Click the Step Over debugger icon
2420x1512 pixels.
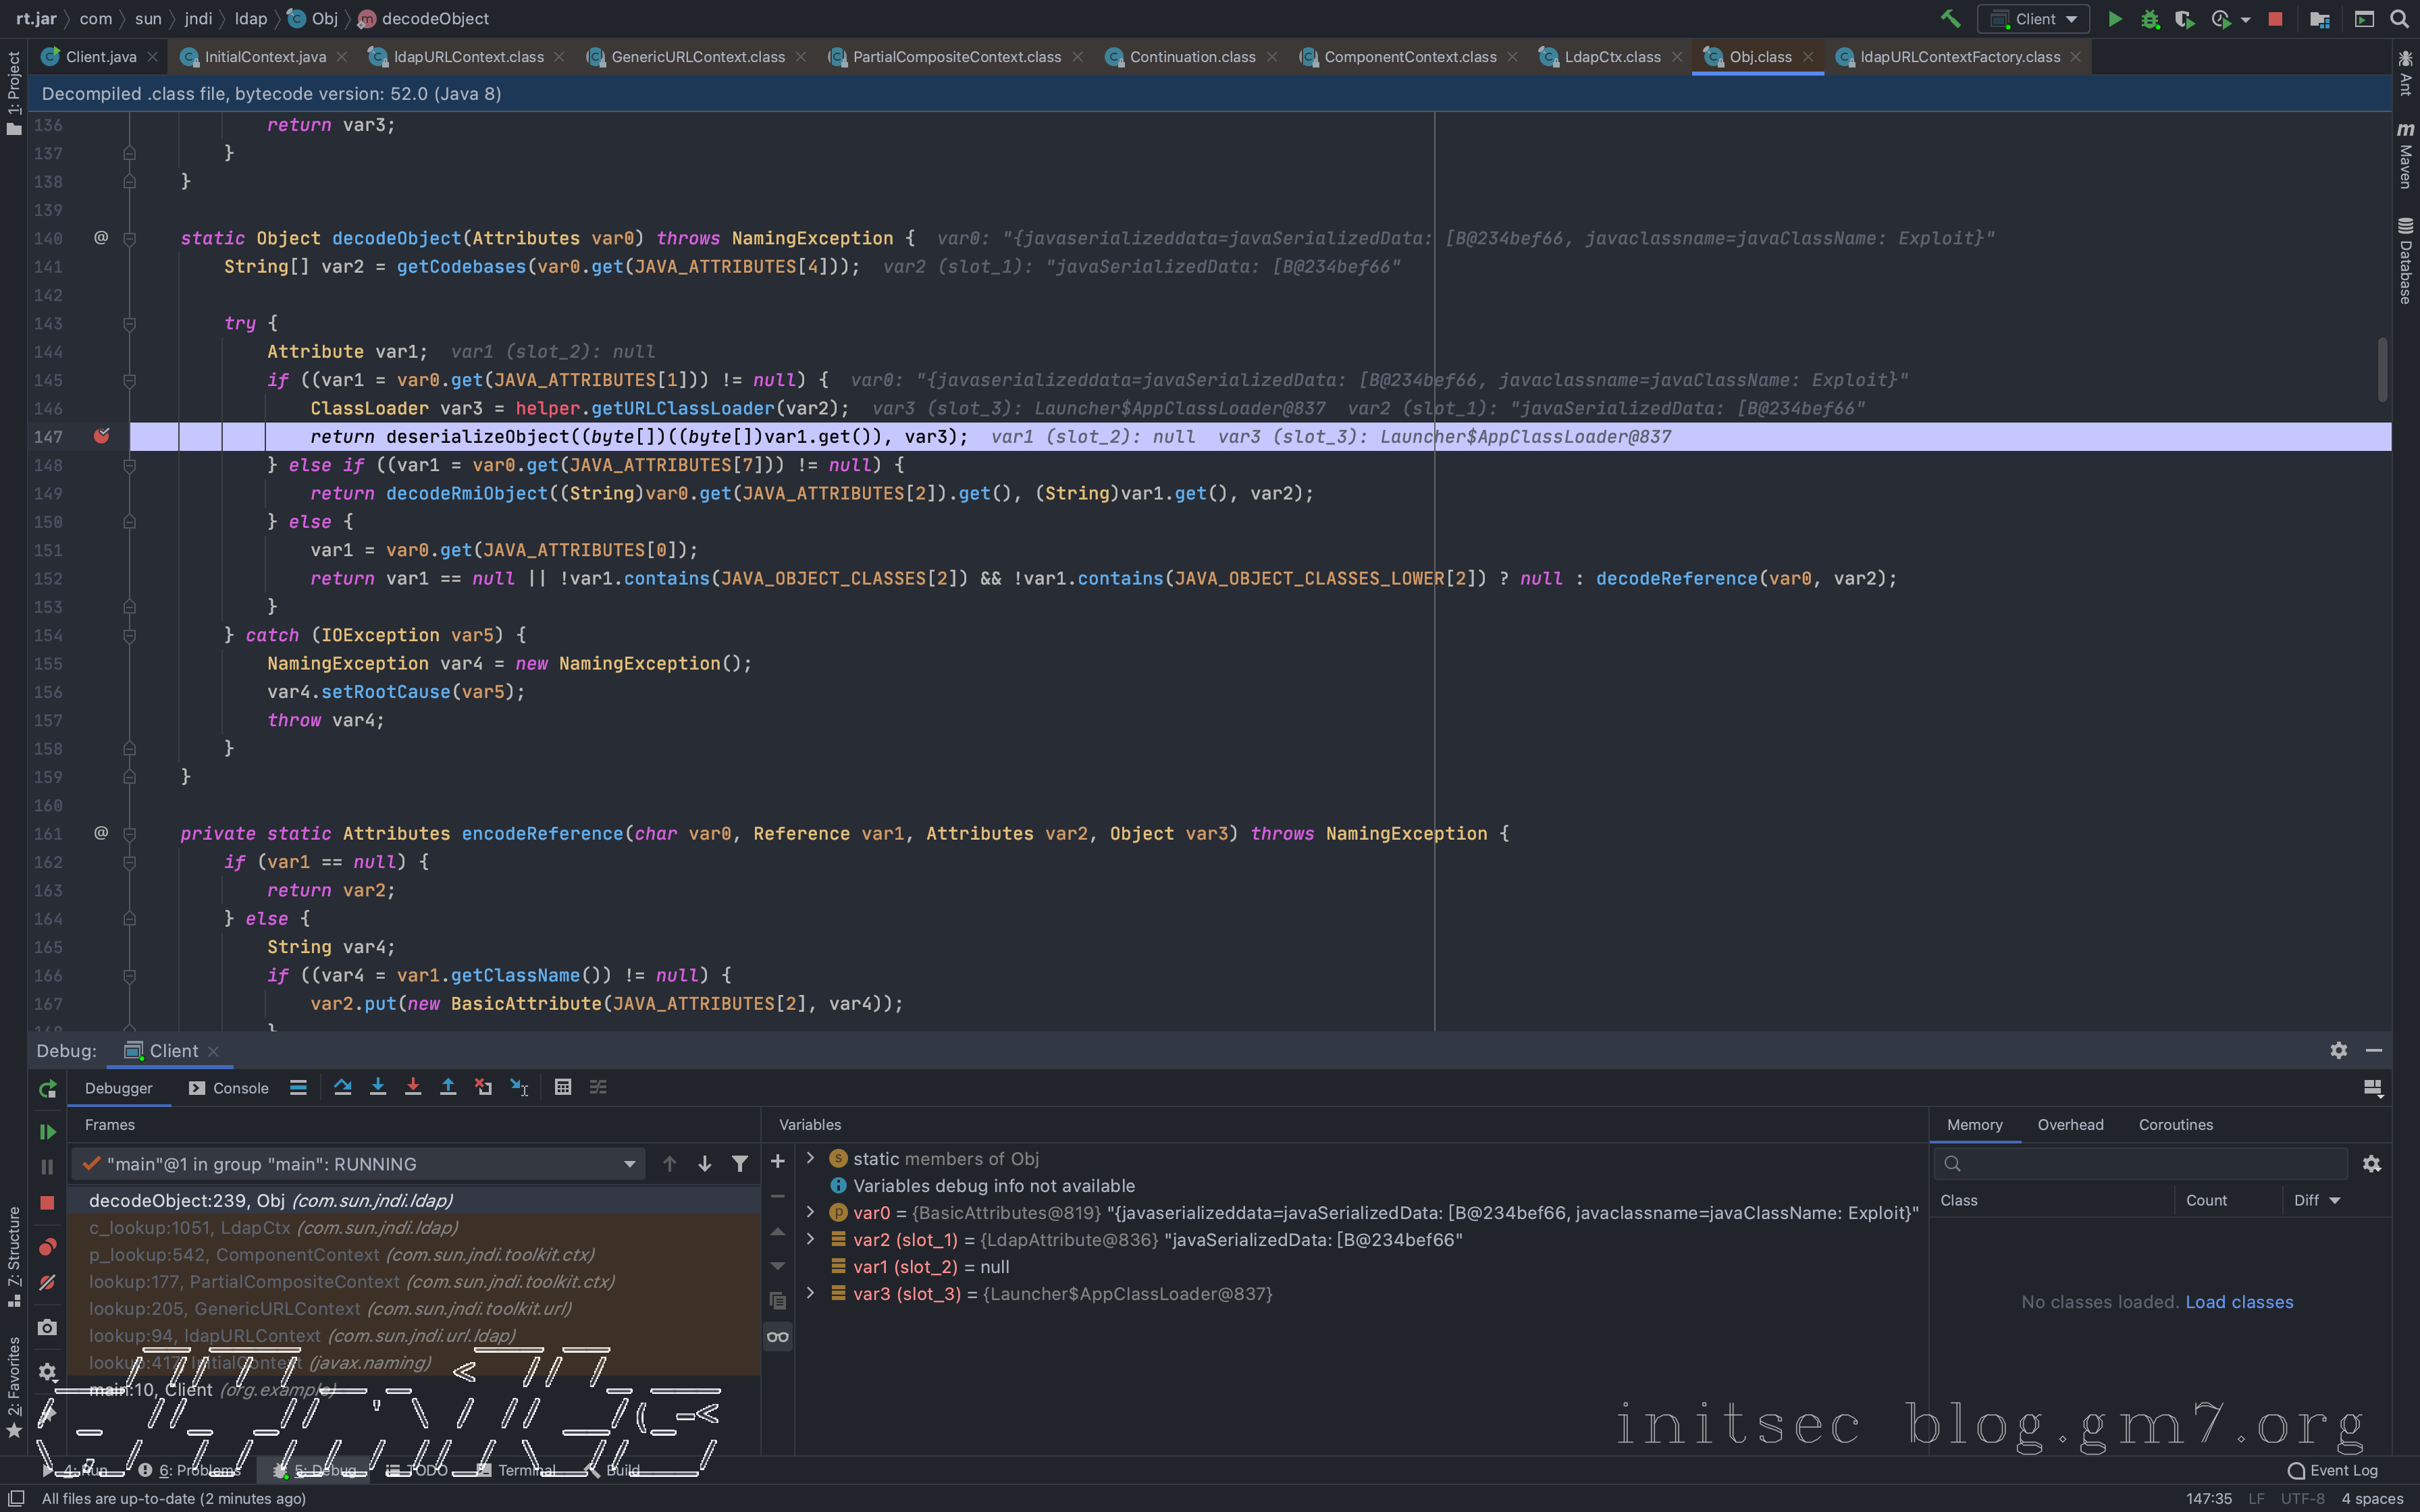pyautogui.click(x=343, y=1087)
